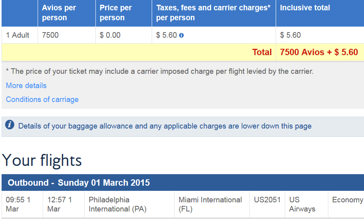
Task: Click the Your flights heading
Action: coord(42,160)
